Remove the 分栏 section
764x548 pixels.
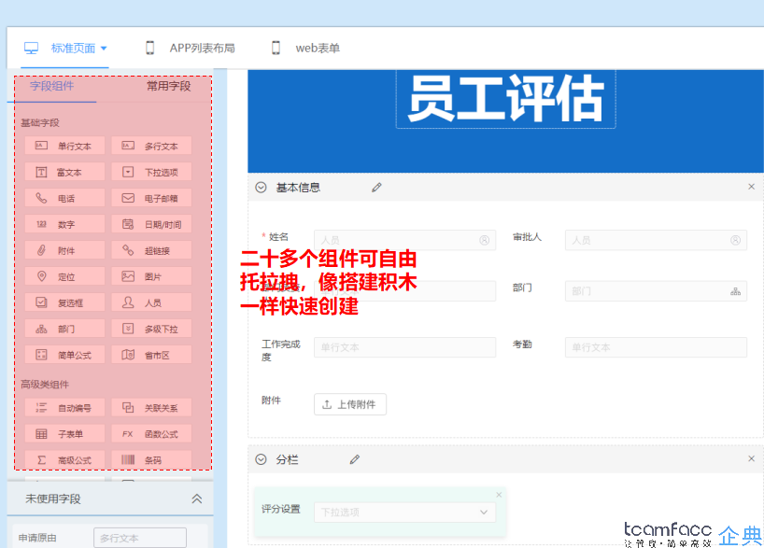[751, 458]
